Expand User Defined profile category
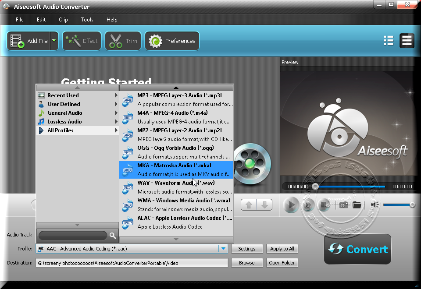This screenshot has height=289, width=421. [x=78, y=104]
